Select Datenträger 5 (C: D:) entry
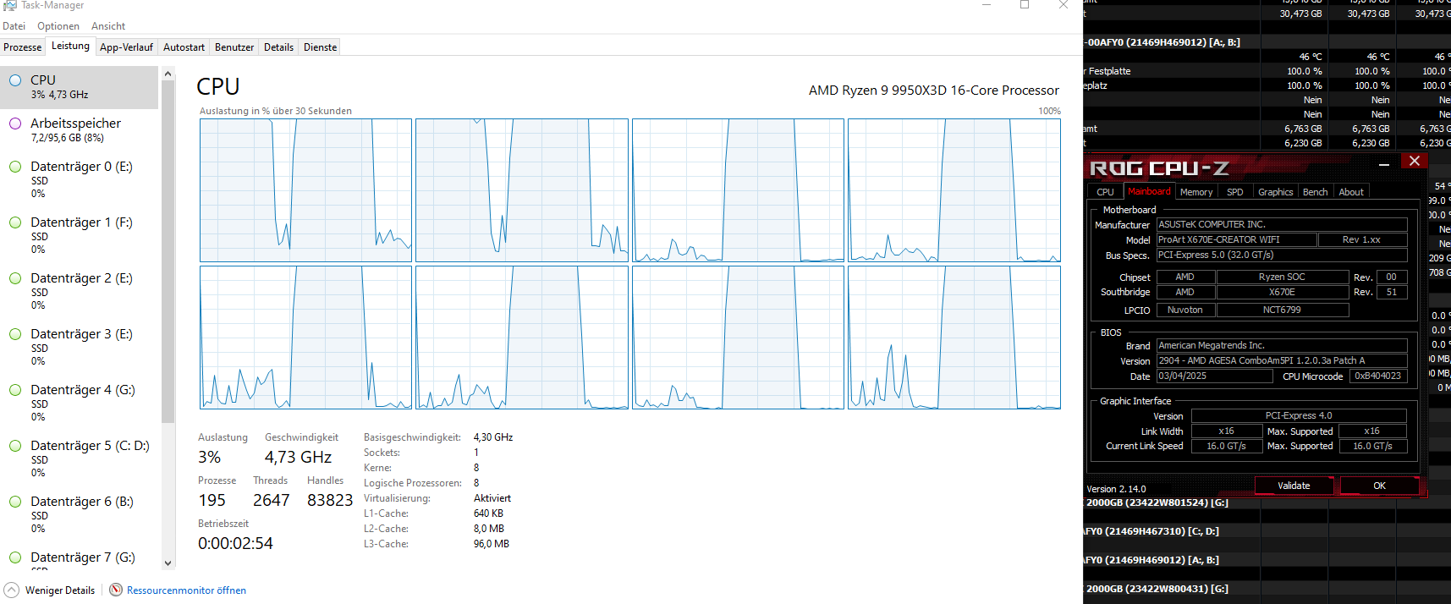The height and width of the screenshot is (604, 1451). (x=80, y=458)
